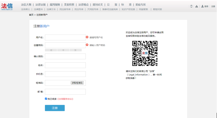Click the 首页 breadcrumb link

(31, 15)
